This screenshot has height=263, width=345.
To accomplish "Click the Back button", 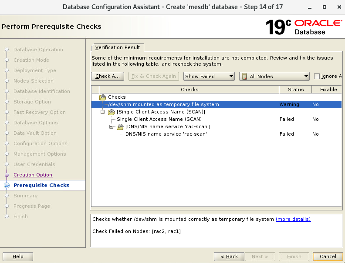I will pyautogui.click(x=229, y=256).
